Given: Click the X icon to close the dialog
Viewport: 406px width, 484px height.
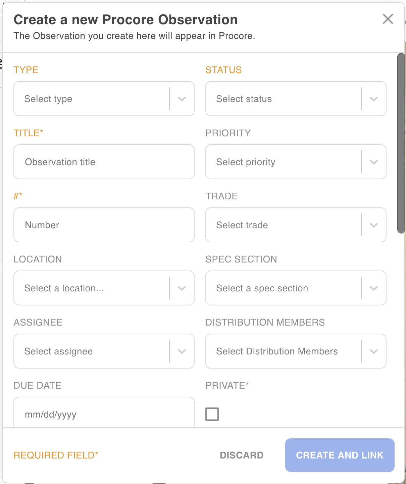Looking at the screenshot, I should [388, 19].
